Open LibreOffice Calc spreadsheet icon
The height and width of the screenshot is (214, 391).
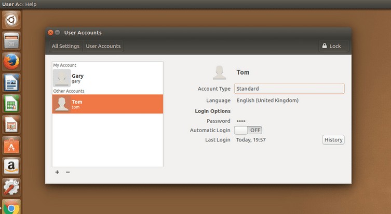11,104
